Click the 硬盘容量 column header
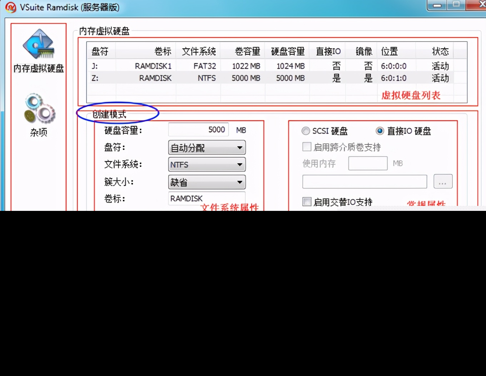 coord(287,51)
